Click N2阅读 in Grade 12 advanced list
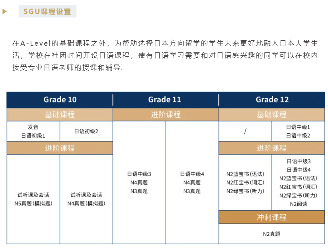 click(298, 204)
